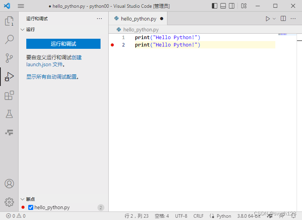Open the Manage gear icon

[9, 202]
